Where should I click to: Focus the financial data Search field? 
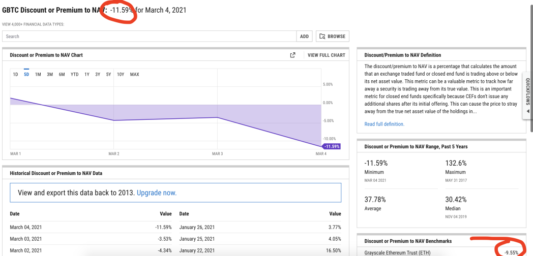pos(150,37)
